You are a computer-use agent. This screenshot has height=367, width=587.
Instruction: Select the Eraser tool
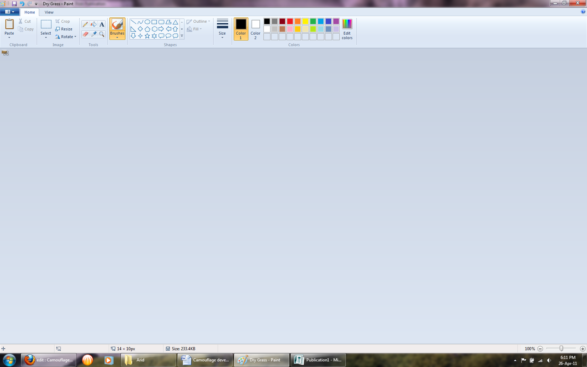pyautogui.click(x=85, y=34)
